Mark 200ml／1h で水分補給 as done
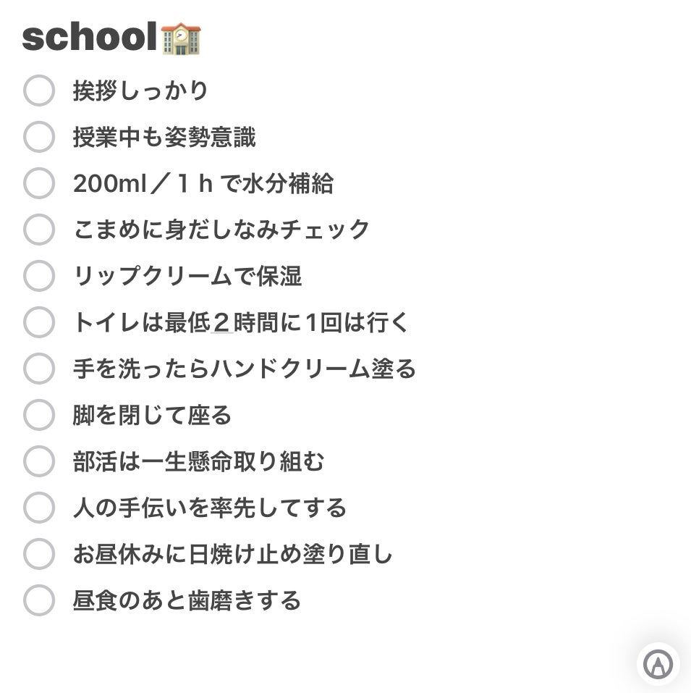The width and height of the screenshot is (691, 693). coord(39,184)
